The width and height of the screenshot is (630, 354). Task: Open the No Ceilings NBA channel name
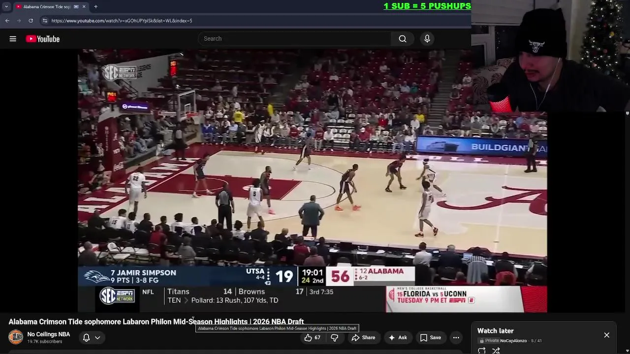tap(49, 334)
